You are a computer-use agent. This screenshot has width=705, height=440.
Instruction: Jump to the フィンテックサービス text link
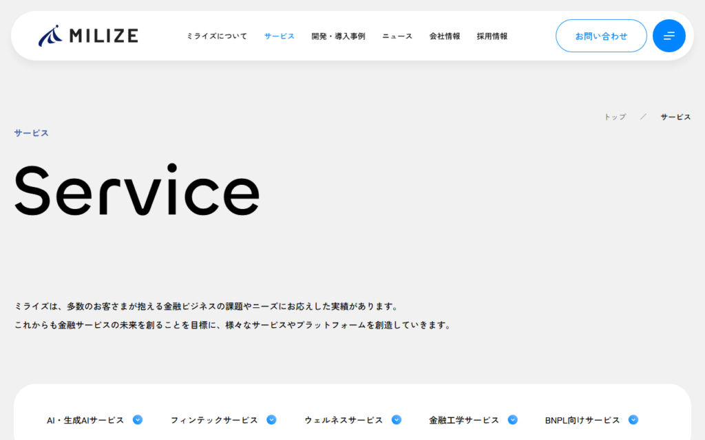(214, 420)
